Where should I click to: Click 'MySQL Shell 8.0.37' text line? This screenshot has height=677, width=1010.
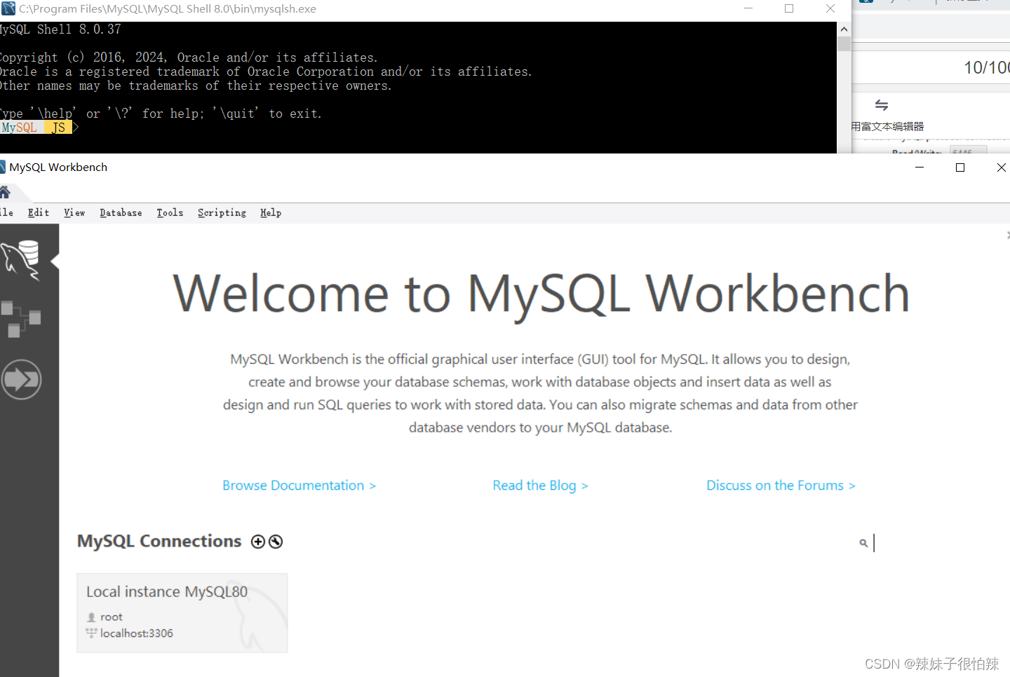(60, 29)
